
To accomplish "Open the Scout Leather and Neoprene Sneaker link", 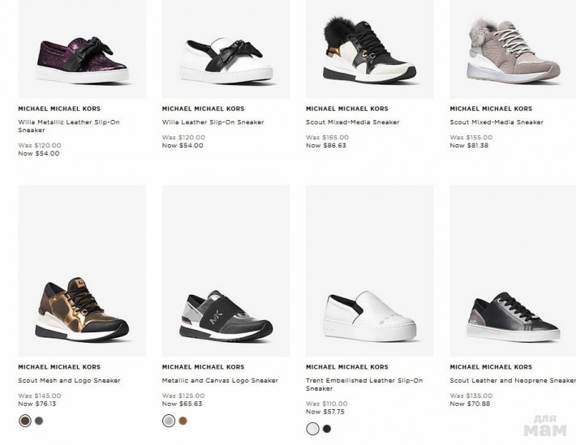I will [513, 380].
